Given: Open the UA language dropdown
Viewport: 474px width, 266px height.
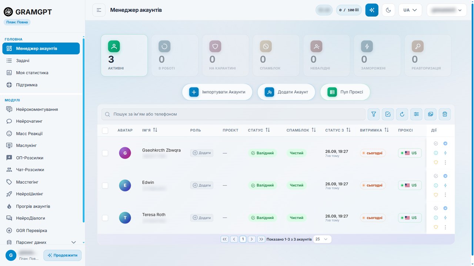Looking at the screenshot, I should tap(410, 10).
